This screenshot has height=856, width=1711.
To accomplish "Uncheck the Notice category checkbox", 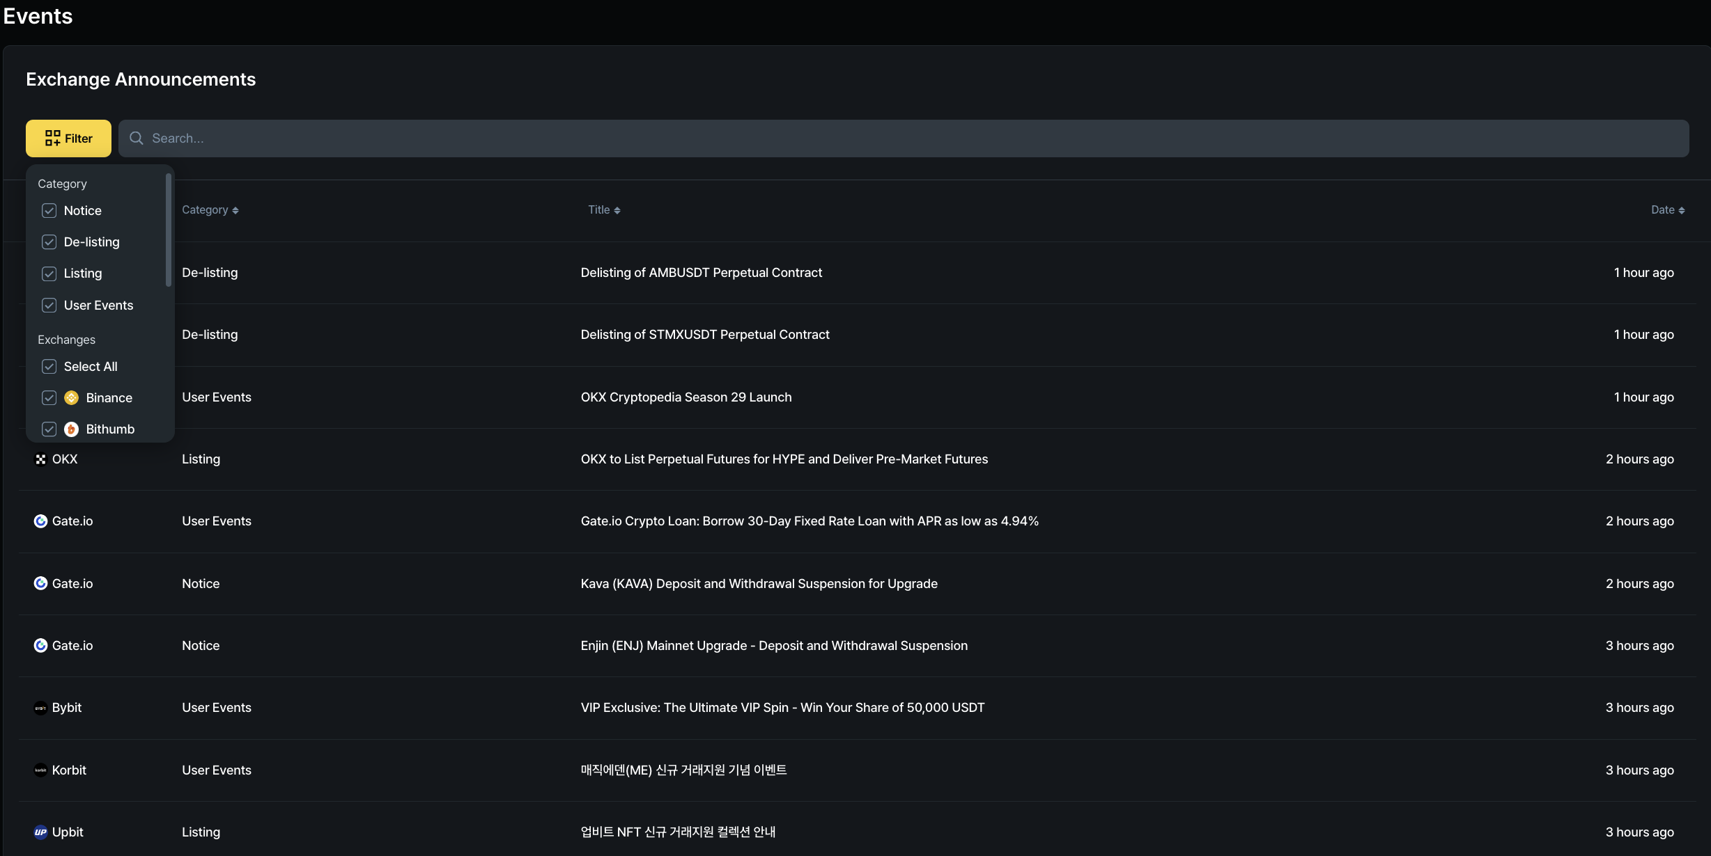I will (49, 211).
